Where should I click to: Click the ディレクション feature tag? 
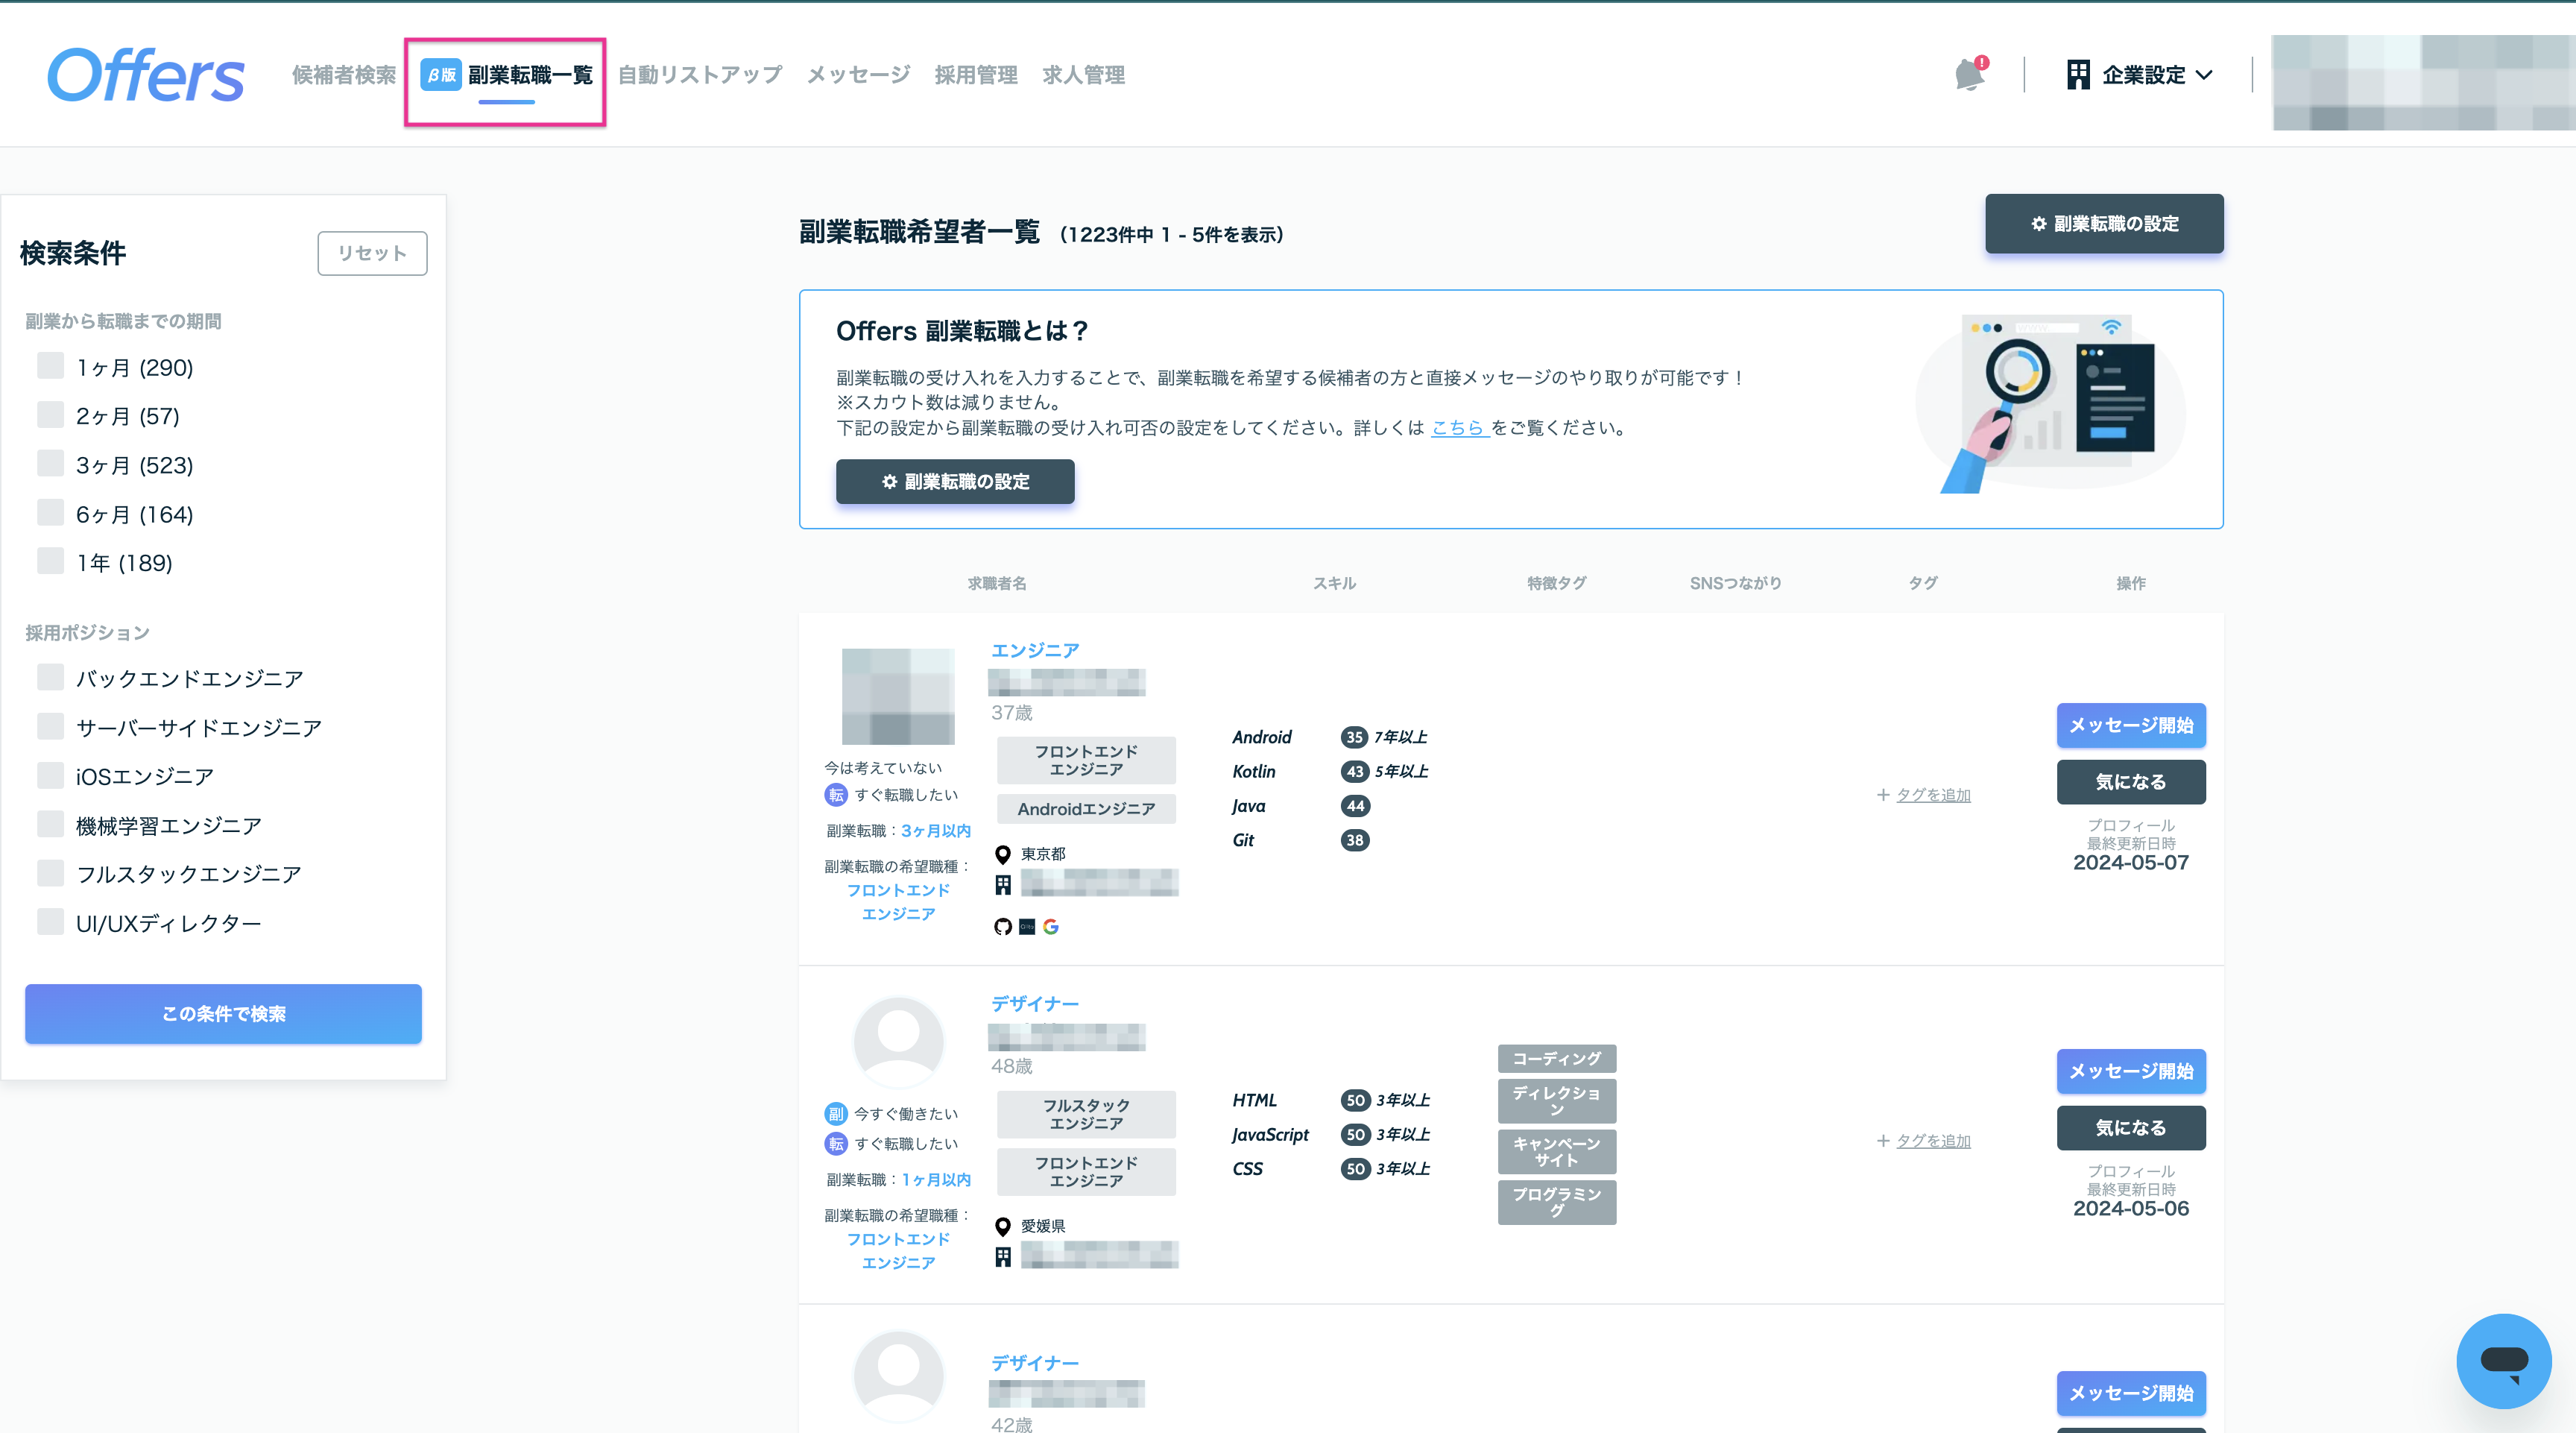pos(1557,1101)
